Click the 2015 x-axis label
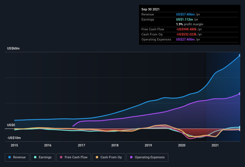This screenshot has width=245, height=167. (14, 145)
